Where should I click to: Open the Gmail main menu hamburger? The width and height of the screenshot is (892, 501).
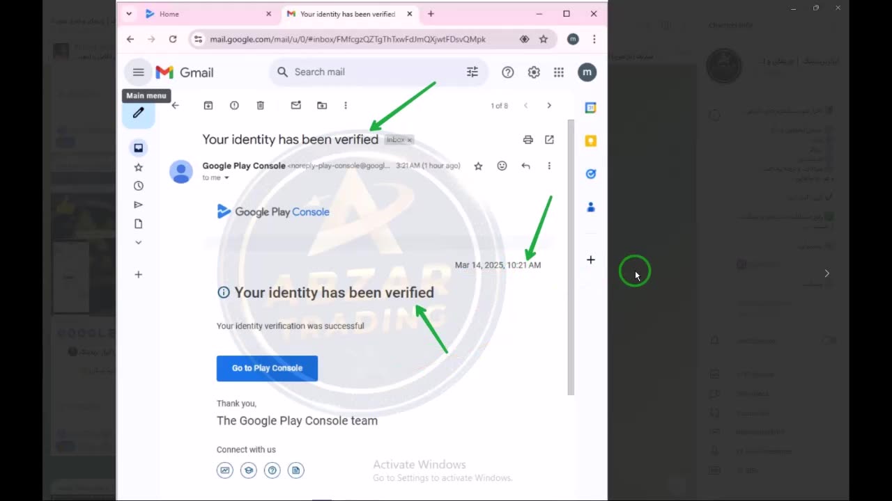pyautogui.click(x=138, y=72)
